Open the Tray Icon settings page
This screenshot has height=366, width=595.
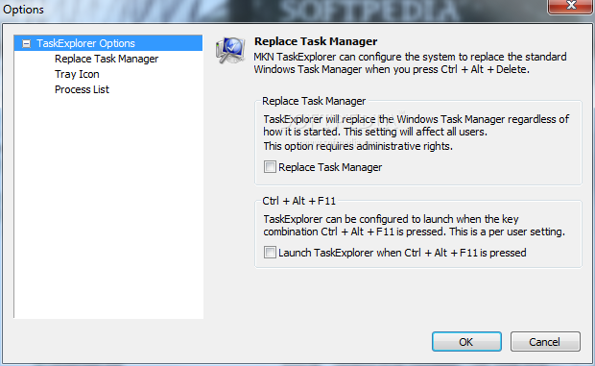pyautogui.click(x=77, y=74)
